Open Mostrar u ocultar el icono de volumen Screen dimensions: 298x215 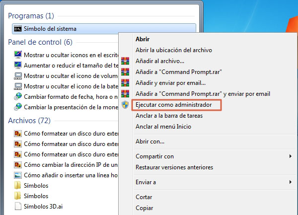pos(71,76)
